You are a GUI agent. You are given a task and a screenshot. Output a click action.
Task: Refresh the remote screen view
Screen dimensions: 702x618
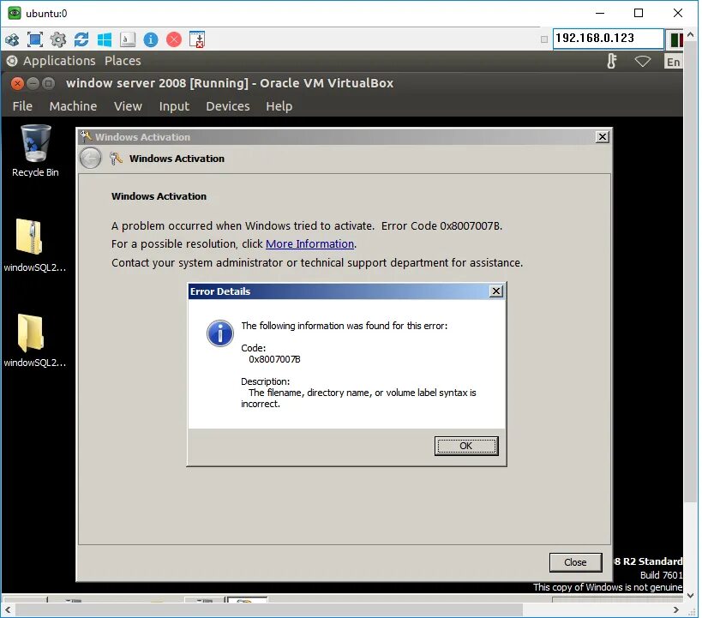[81, 39]
